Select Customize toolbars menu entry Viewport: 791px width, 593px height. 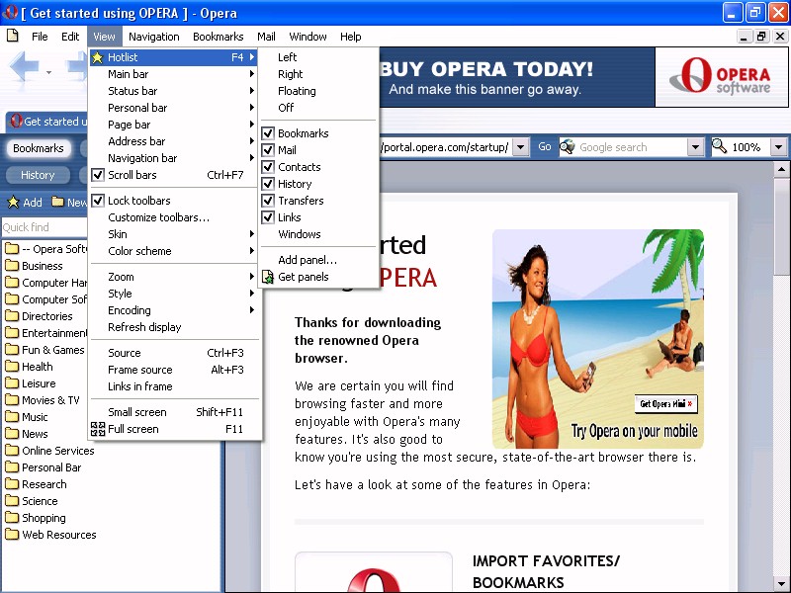pyautogui.click(x=174, y=217)
